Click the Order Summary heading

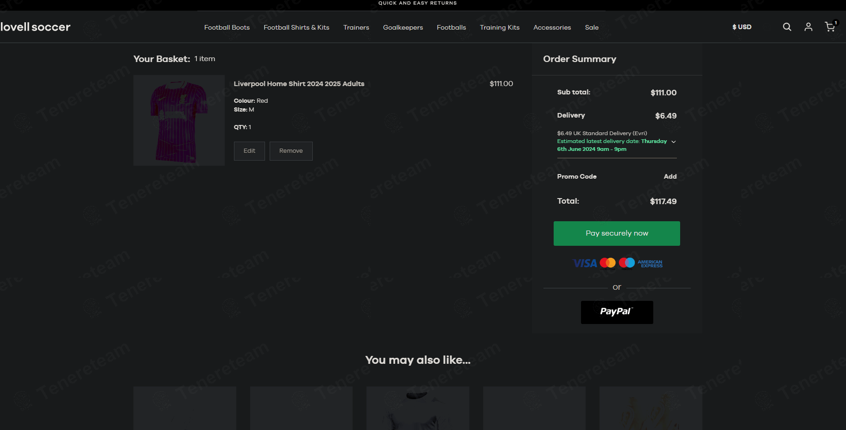580,59
